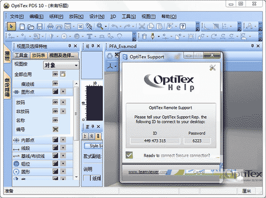Click the 3D axis icon in PFA_Eva.mod panel
The height and width of the screenshot is (198, 266).
[x=110, y=66]
